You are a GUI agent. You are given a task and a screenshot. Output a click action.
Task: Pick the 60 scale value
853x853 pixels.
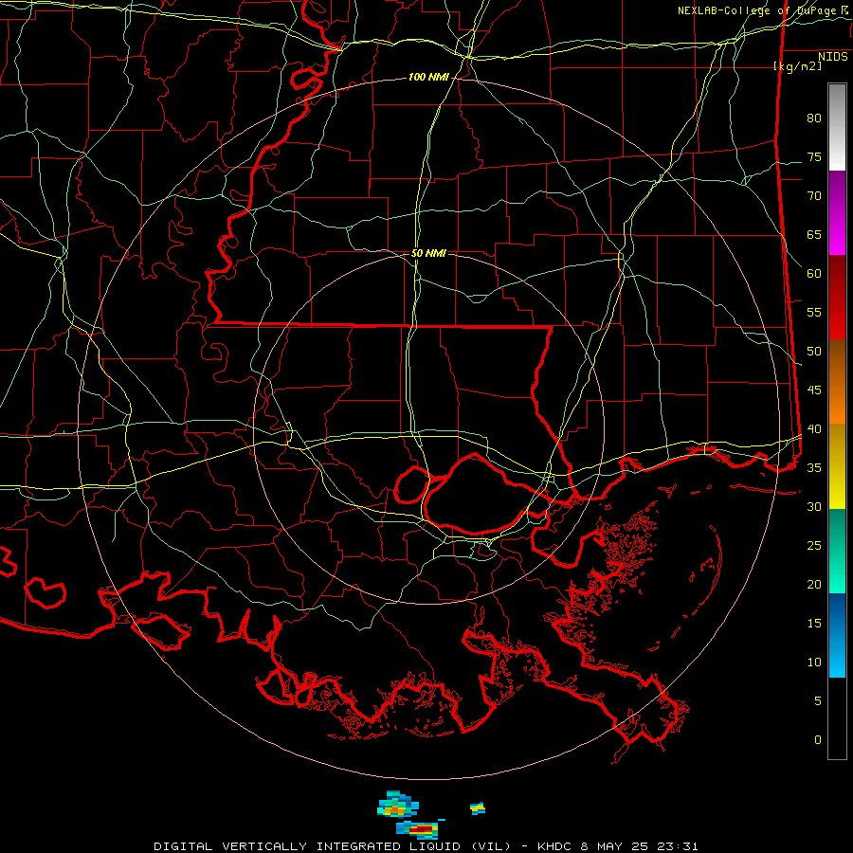[x=814, y=274]
